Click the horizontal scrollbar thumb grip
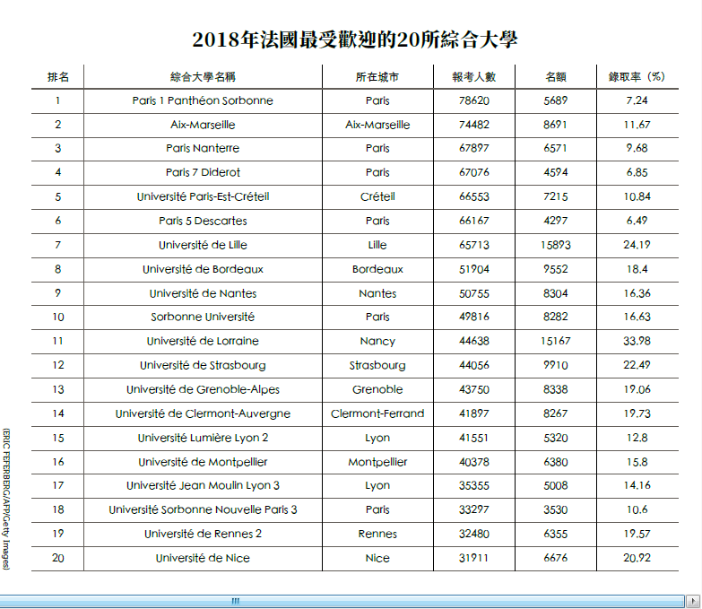Image resolution: width=702 pixels, height=609 pixels. pos(236,600)
